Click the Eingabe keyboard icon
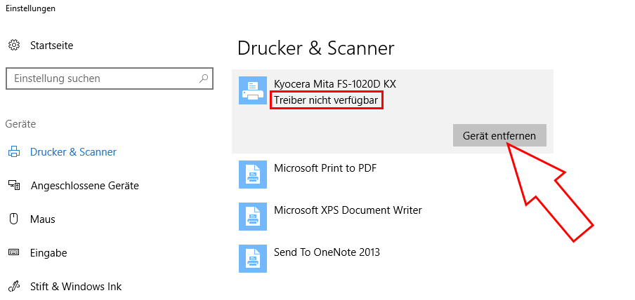635x300 pixels. pos(14,253)
